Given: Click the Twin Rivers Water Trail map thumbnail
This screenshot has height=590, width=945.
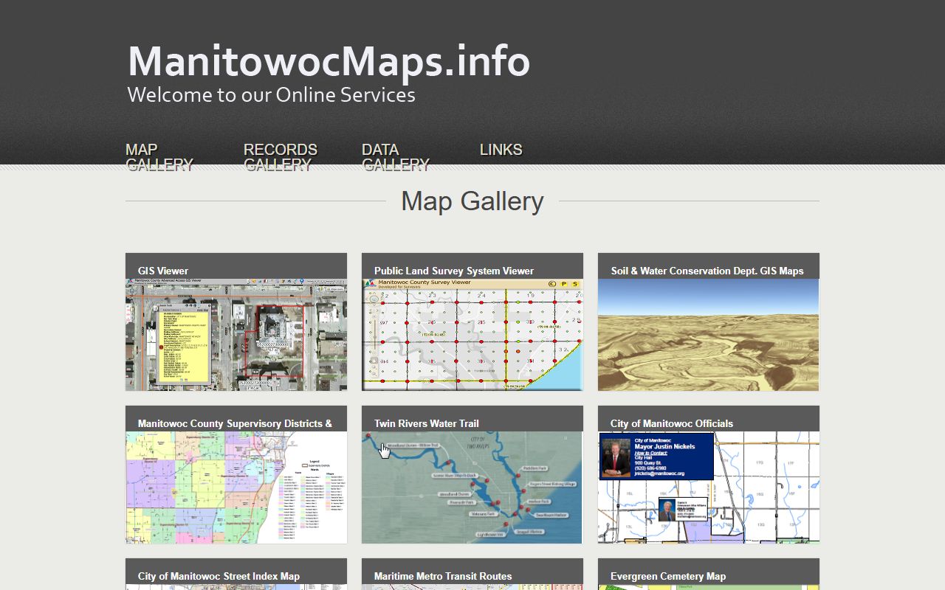Looking at the screenshot, I should 472,487.
